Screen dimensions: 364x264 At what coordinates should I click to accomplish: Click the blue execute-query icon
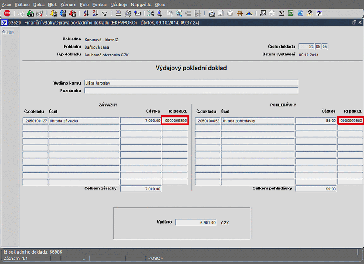(x=63, y=14)
